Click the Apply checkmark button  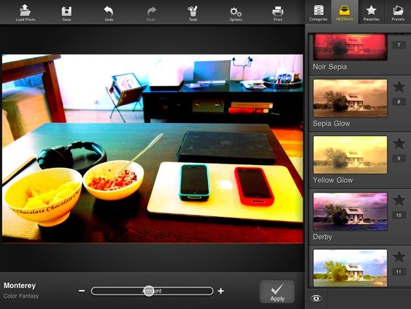pyautogui.click(x=277, y=292)
